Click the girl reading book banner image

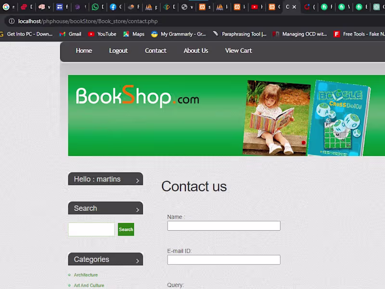276,118
